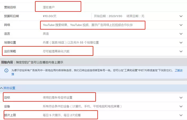Expand the 网络 settings row arrow
This screenshot has width=187, height=120.
pyautogui.click(x=181, y=25)
